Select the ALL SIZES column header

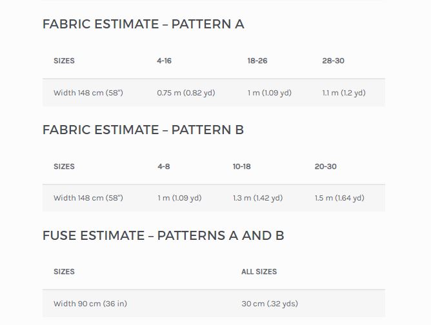[x=259, y=271]
